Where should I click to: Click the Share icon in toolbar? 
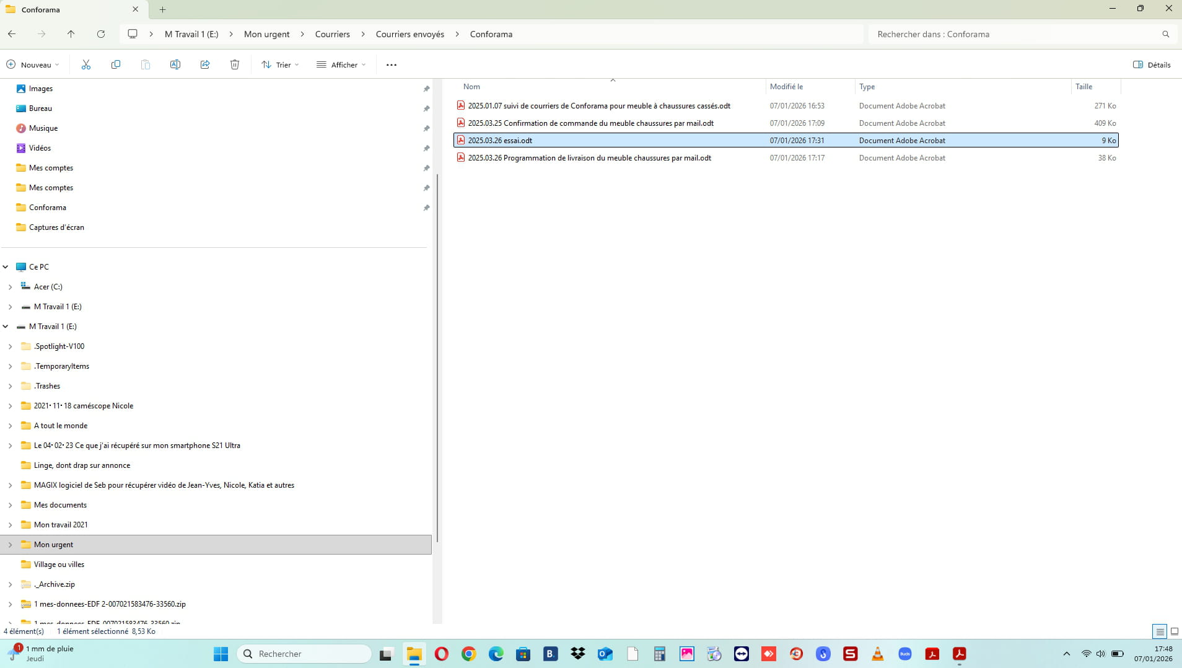205,64
